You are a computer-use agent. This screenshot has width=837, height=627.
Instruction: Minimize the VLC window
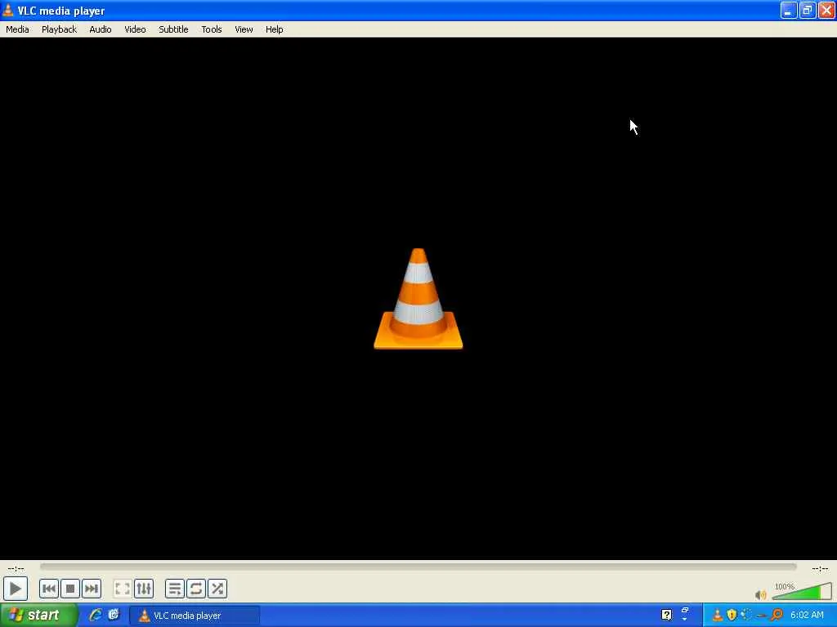click(789, 10)
